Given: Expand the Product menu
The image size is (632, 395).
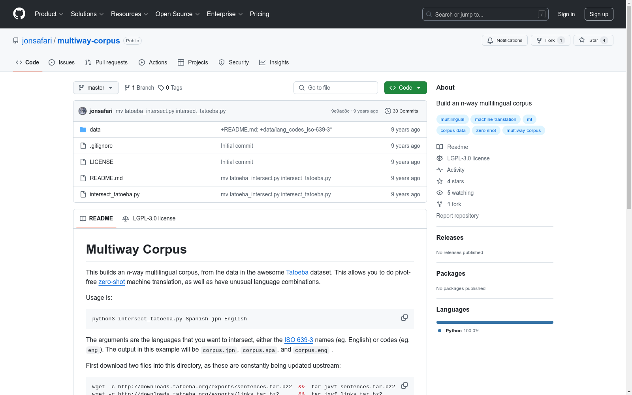Looking at the screenshot, I should [x=49, y=14].
